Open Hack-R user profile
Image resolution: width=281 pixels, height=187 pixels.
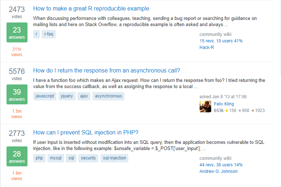207,47
